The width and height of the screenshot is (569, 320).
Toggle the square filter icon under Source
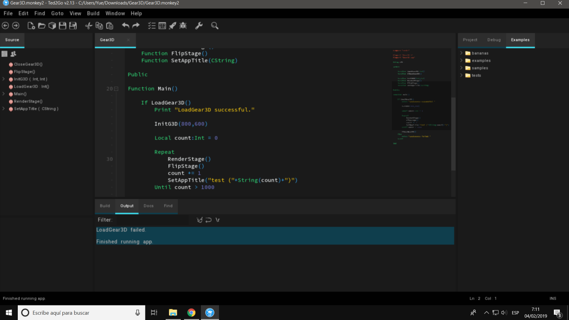5,54
